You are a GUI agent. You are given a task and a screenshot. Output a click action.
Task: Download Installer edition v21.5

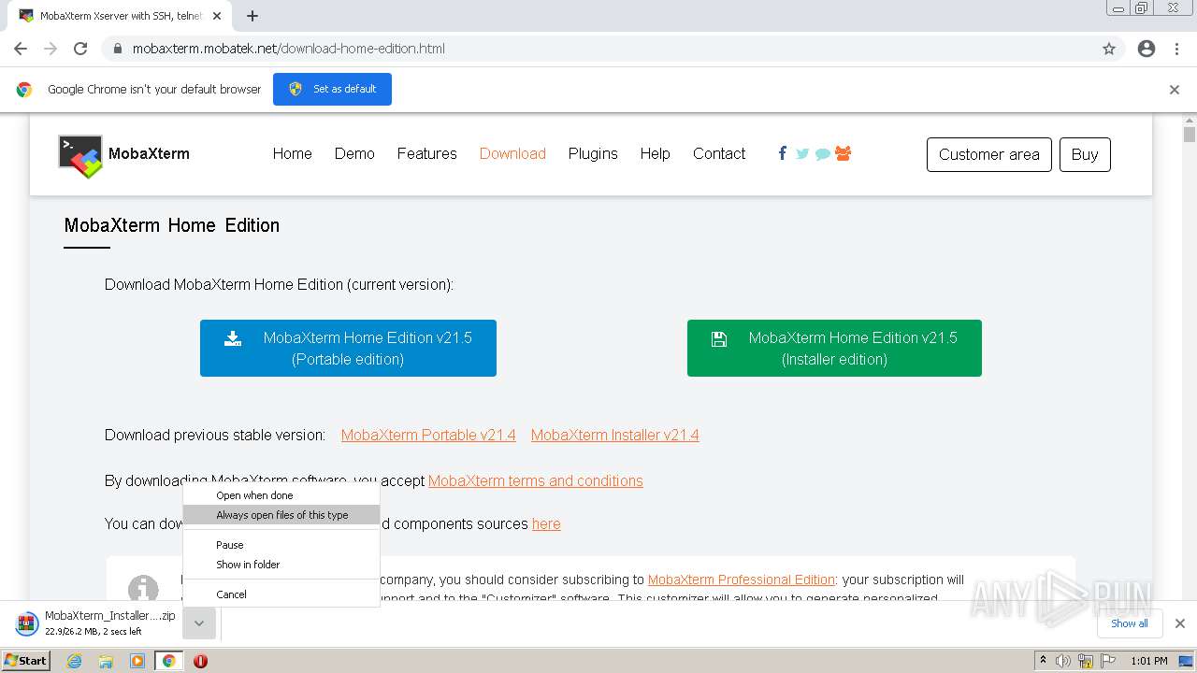(x=834, y=349)
